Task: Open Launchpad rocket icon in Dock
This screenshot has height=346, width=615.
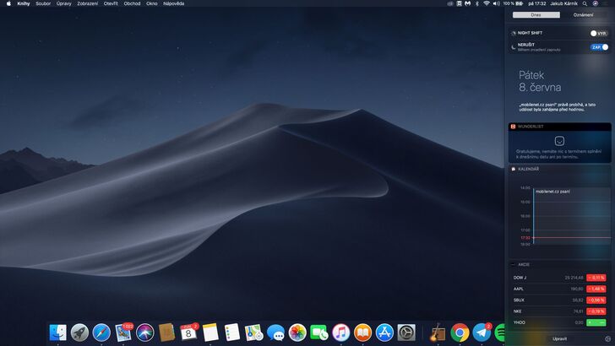Action: 79,332
